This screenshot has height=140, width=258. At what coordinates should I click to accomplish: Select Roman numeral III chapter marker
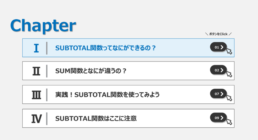click(x=36, y=95)
